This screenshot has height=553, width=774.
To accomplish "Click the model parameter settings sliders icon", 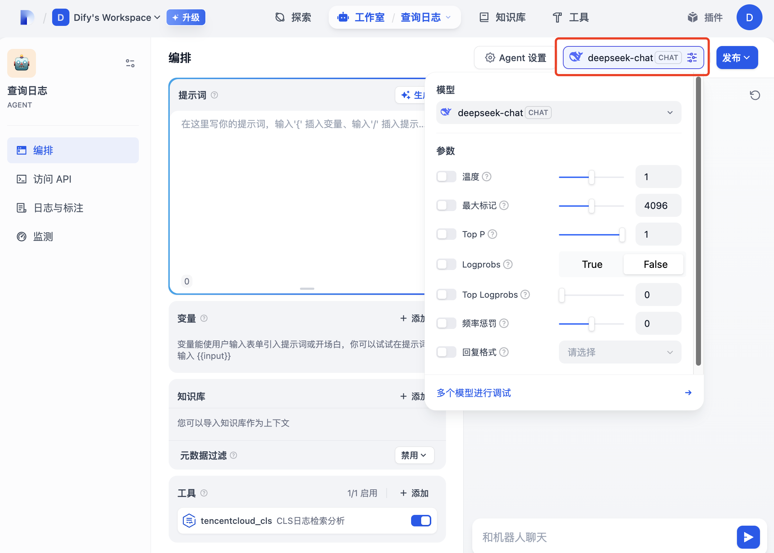I will coord(692,58).
